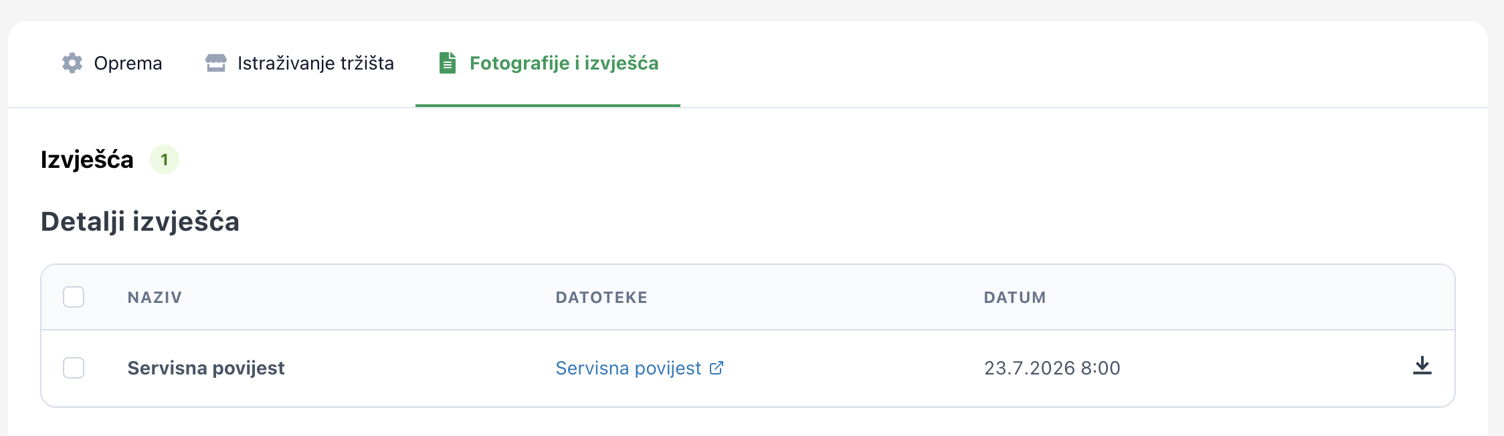Select the Fotografije i izvješća tab label
This screenshot has height=436, width=1504.
coord(564,63)
